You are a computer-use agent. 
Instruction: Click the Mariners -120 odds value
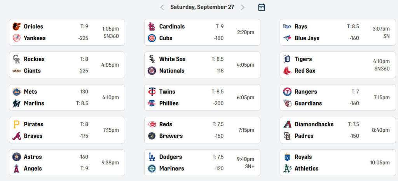(x=219, y=168)
